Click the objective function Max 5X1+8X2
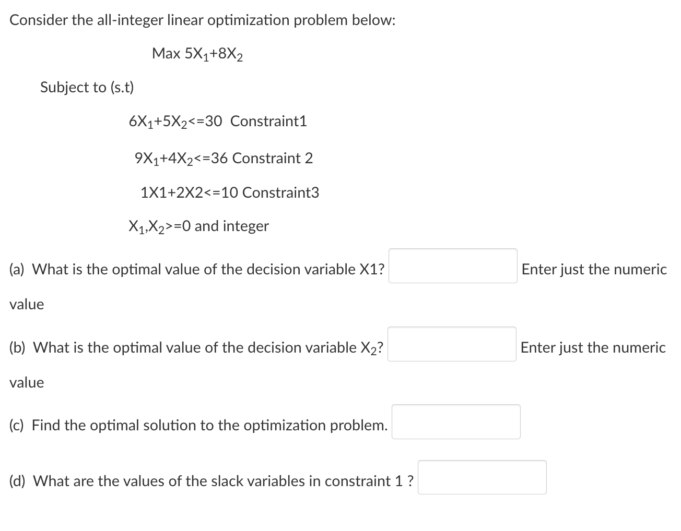Viewport: 681px width, 531px height. (x=197, y=54)
